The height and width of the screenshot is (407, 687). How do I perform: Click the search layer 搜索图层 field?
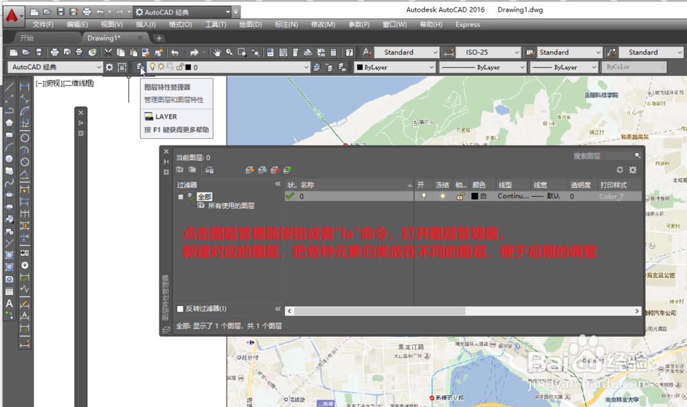click(x=607, y=156)
